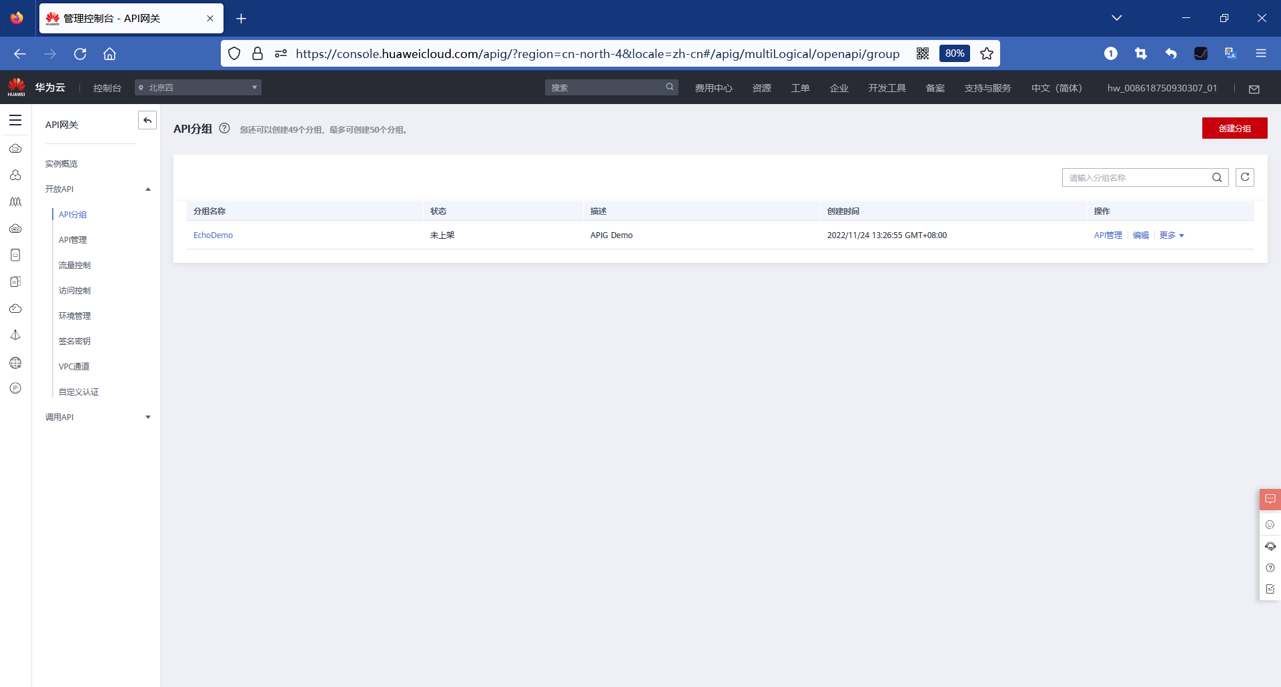The height and width of the screenshot is (687, 1281).
Task: Click 编辑 link for EchoDemo
Action: pyautogui.click(x=1141, y=235)
